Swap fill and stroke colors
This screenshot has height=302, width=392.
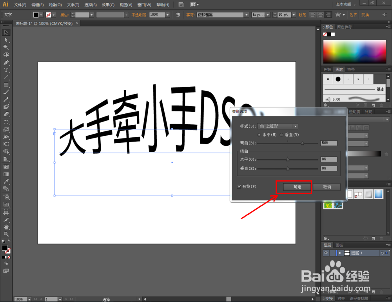[9, 241]
